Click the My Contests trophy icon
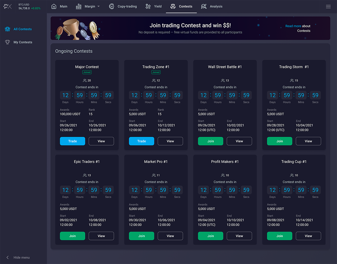337x264 pixels. click(8, 42)
